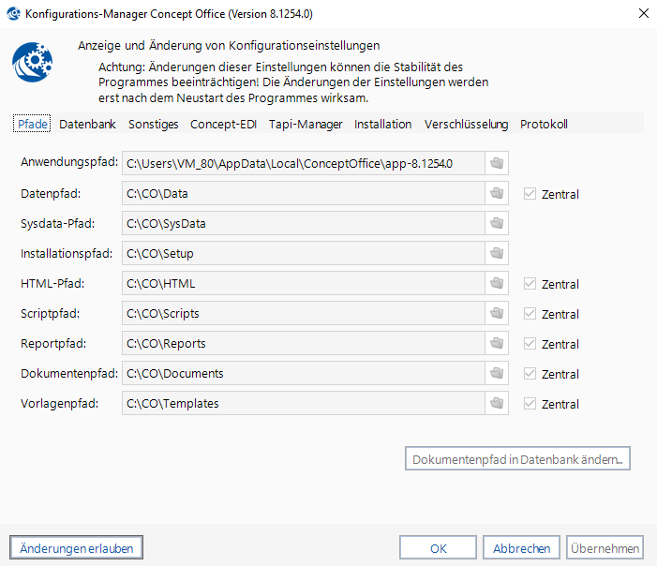The image size is (657, 566).
Task: Go to the Protokoll tab
Action: pyautogui.click(x=544, y=124)
